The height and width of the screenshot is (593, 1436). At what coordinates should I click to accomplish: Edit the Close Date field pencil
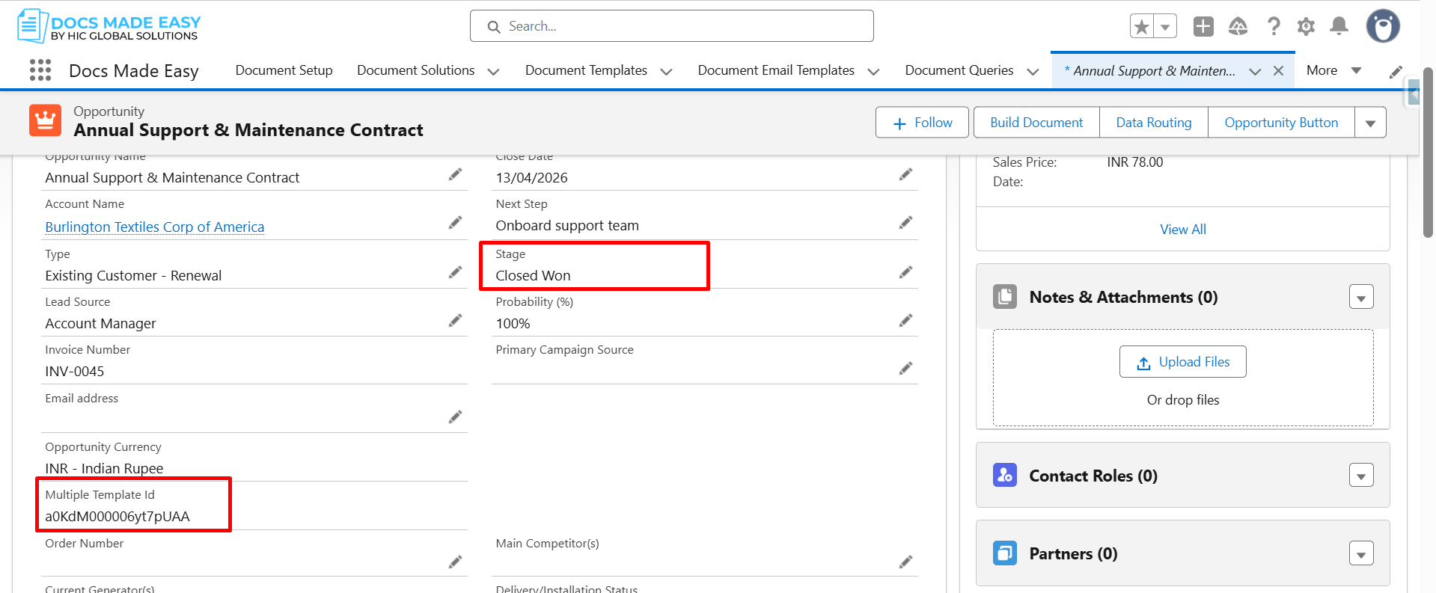tap(905, 174)
